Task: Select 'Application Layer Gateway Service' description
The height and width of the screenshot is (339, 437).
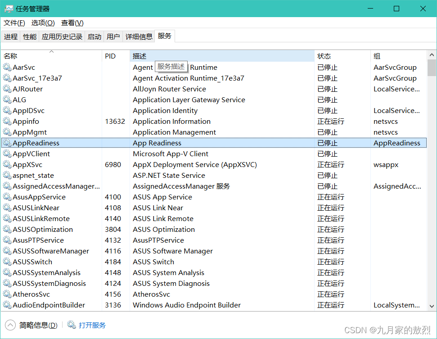Action: click(189, 100)
